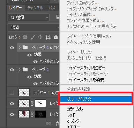134x128 pixels.
Task: Select the white layer mask thumbnail
Action: click(x=40, y=103)
